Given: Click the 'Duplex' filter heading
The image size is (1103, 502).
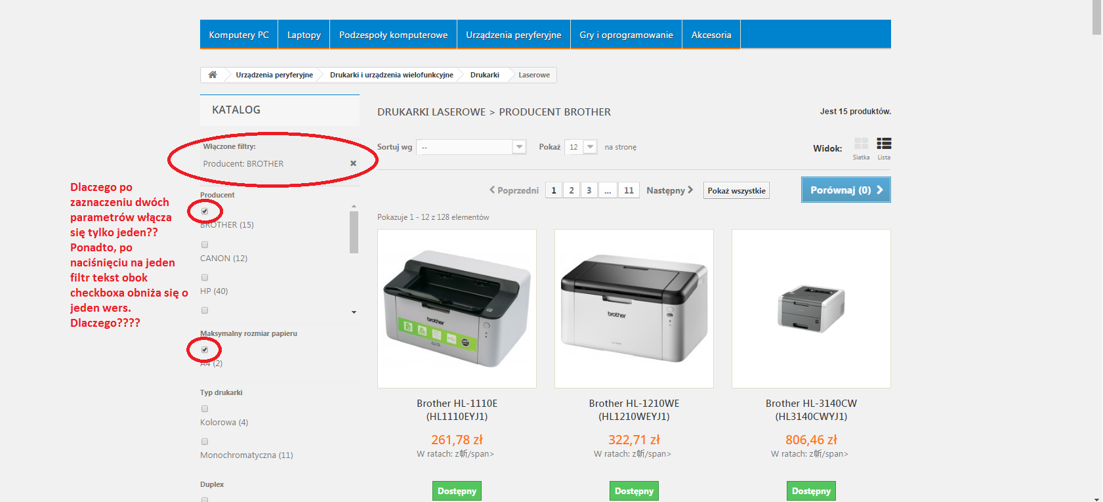Looking at the screenshot, I should point(212,484).
